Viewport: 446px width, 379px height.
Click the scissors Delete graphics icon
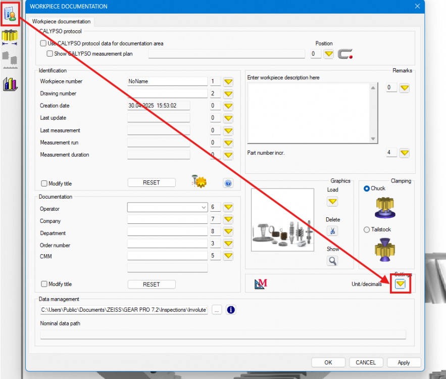332,231
